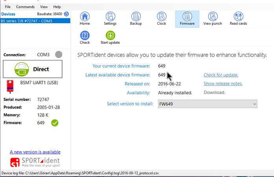
Task: Click the Baudrate: 38400 label
Action: 50,14
